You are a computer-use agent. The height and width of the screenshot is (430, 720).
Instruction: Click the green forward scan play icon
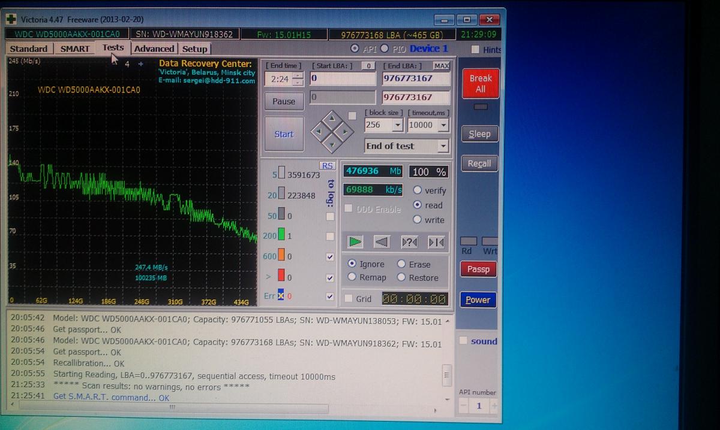coord(355,241)
